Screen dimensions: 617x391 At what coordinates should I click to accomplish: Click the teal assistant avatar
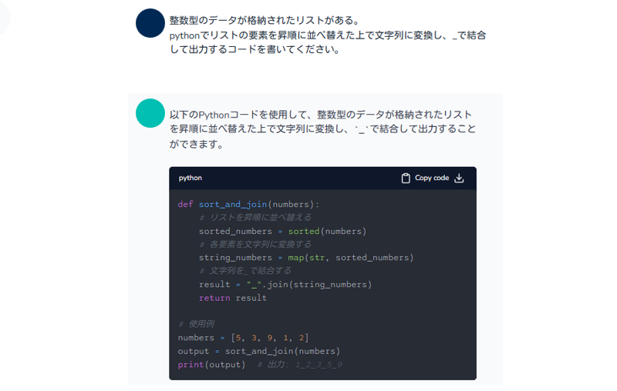coord(150,113)
